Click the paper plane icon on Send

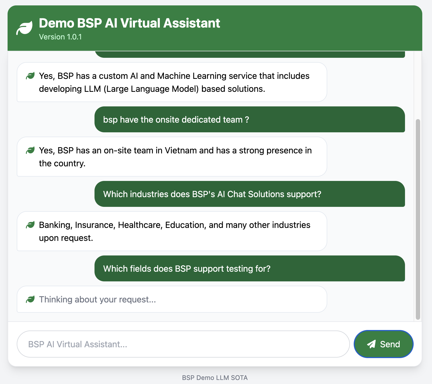371,344
